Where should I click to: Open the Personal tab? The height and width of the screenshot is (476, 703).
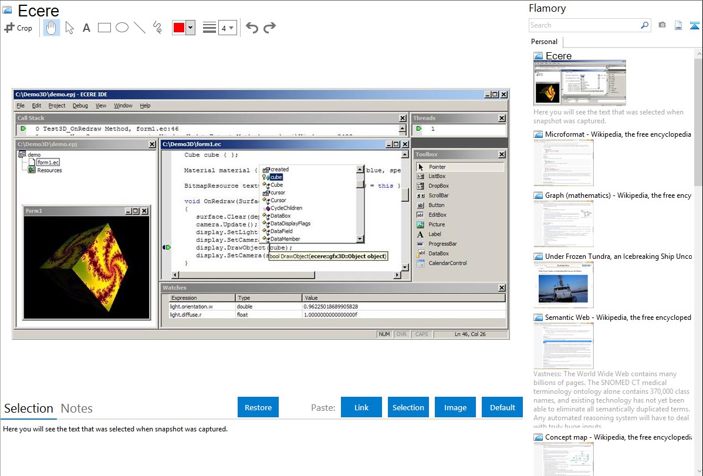[544, 42]
